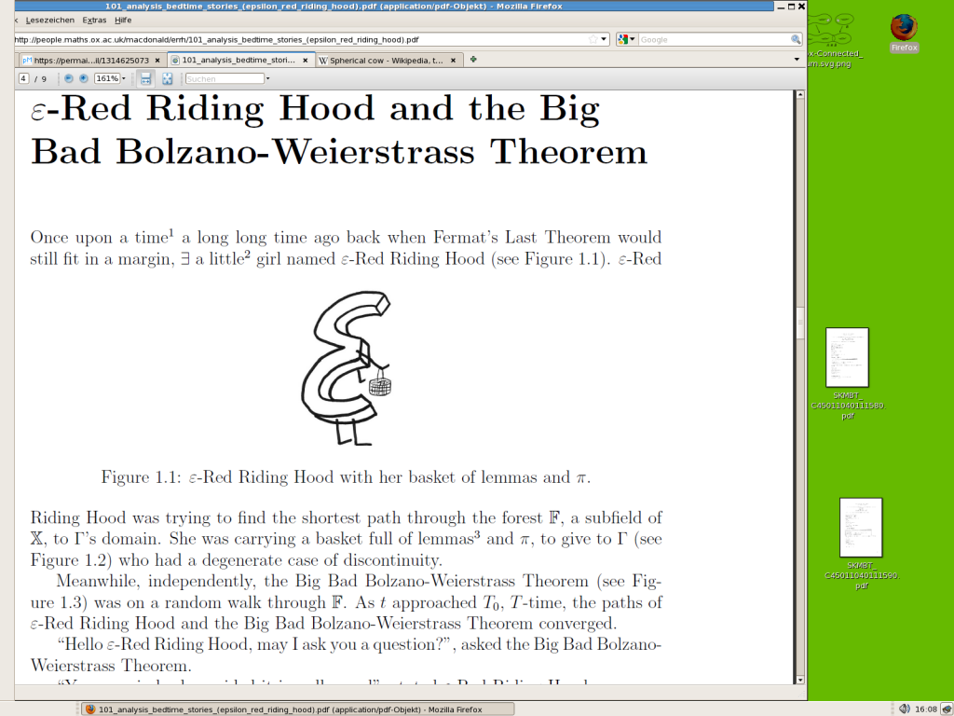Click the PDF zoom in button

tap(83, 78)
